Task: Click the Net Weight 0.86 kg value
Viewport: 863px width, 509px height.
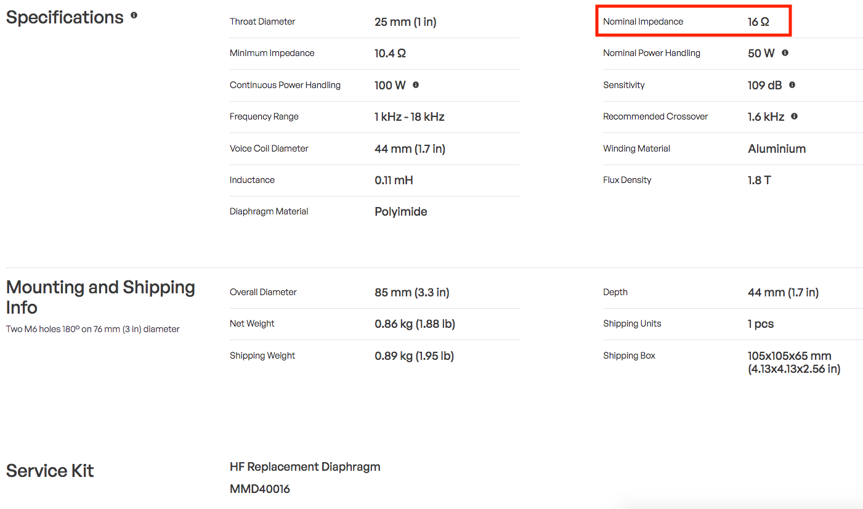Action: [x=415, y=324]
